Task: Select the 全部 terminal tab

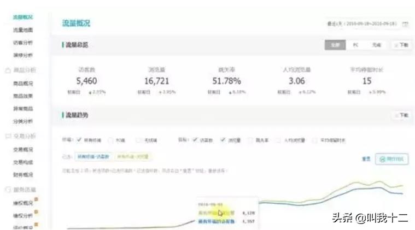Action: click(335, 45)
